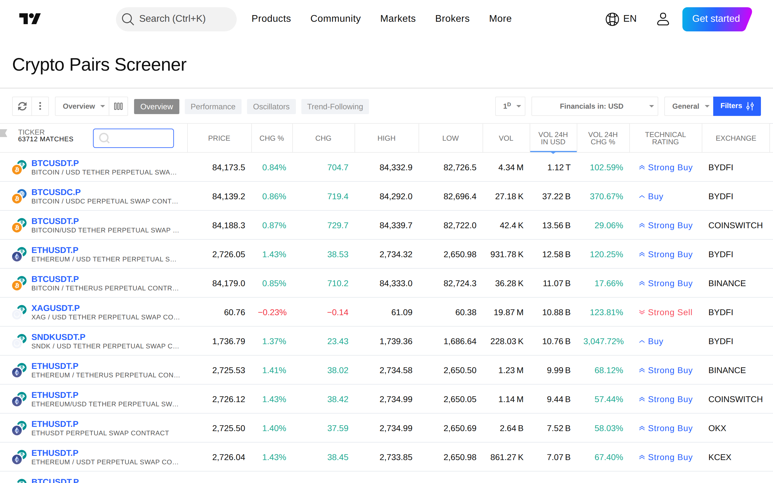
Task: Click XAGUSDT.P coin icon
Action: pos(19,312)
